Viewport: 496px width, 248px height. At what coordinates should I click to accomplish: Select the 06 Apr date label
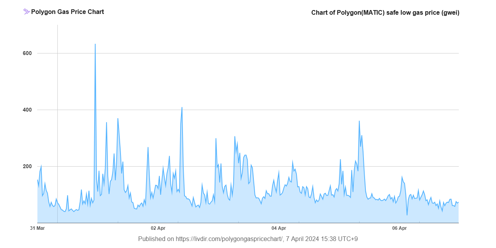(399, 228)
